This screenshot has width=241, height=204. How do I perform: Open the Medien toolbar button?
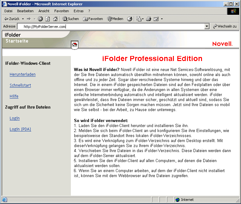115,19
